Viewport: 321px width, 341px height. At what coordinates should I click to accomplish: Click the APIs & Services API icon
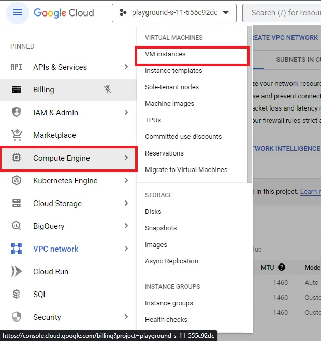(17, 67)
